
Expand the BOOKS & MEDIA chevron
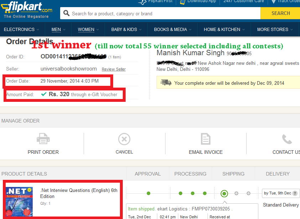pyautogui.click(x=190, y=30)
